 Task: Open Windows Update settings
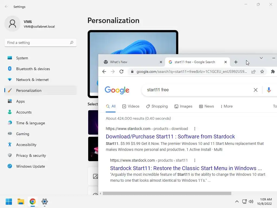(41, 166)
